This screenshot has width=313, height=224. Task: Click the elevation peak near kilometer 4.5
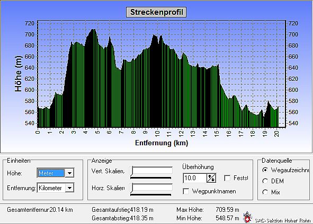(93, 30)
